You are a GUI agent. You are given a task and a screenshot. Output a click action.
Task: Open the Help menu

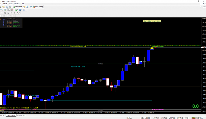[23, 4]
